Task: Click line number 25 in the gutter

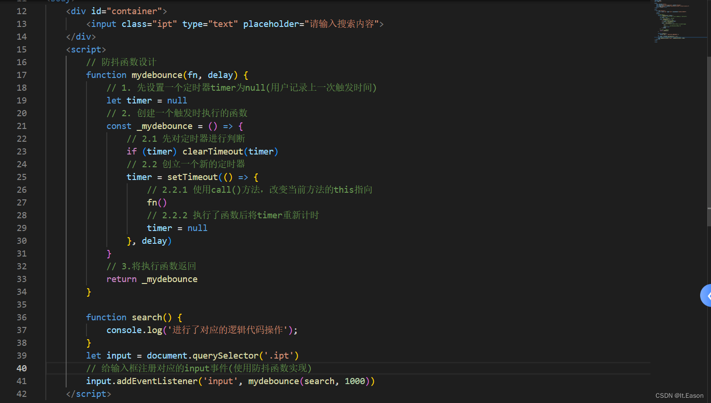Action: tap(22, 177)
